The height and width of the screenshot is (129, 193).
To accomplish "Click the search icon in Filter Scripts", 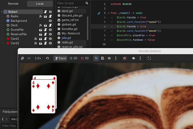I will pos(87,3).
